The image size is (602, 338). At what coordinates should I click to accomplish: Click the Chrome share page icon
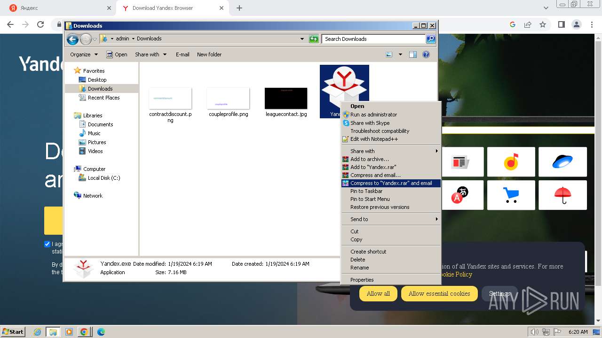528,24
